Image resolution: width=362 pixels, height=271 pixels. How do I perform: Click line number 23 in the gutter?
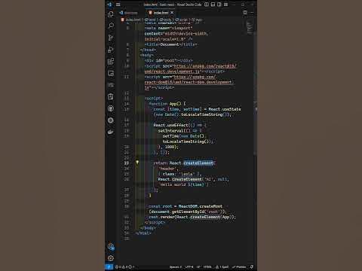127,163
